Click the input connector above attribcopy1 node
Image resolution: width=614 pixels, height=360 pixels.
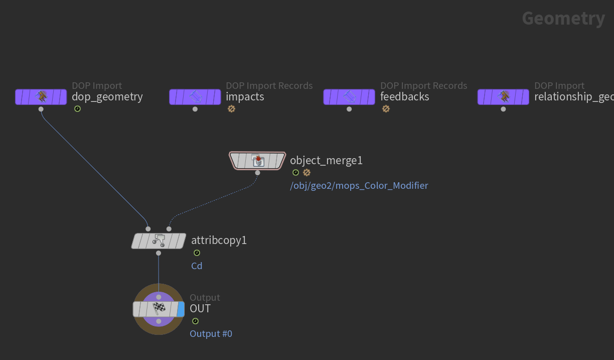[x=148, y=228]
